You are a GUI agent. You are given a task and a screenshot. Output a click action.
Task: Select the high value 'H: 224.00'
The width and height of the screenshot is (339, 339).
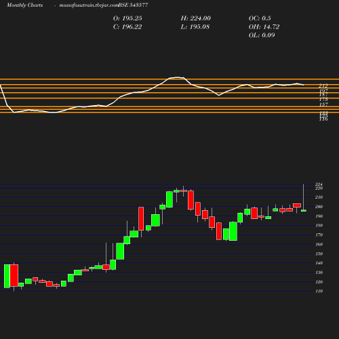196,18
